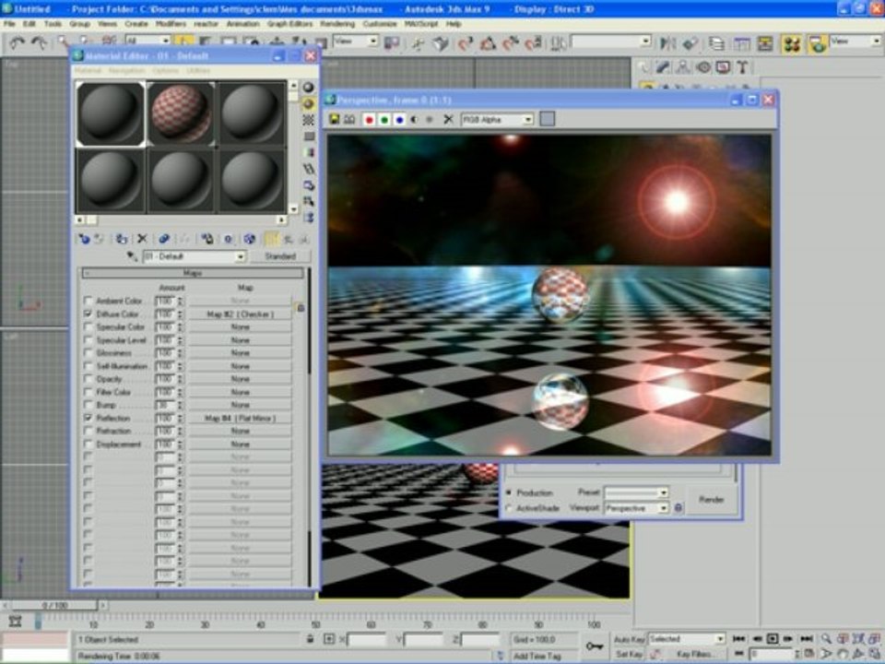Image resolution: width=885 pixels, height=664 pixels.
Task: Click the Render Scene dialog icon
Action: coord(817,44)
